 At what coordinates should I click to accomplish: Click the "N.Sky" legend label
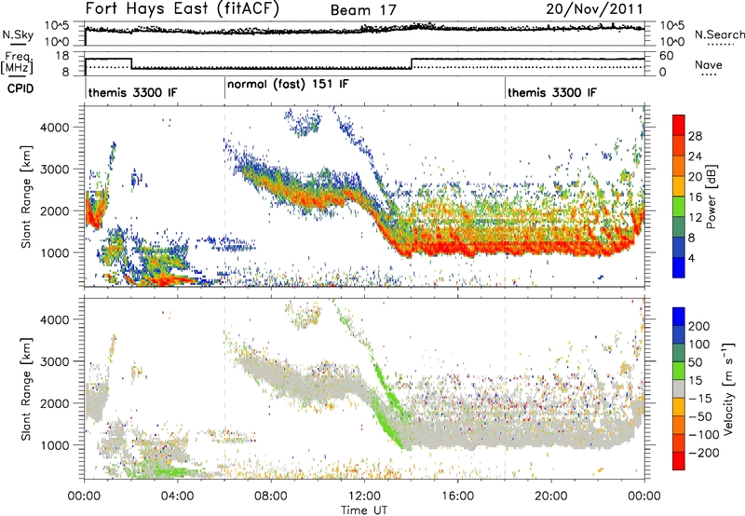18,34
